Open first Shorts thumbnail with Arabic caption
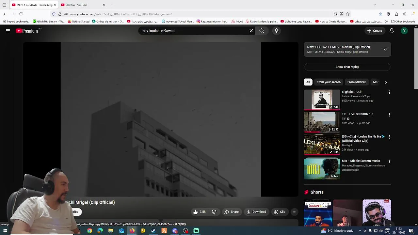 pos(318,213)
